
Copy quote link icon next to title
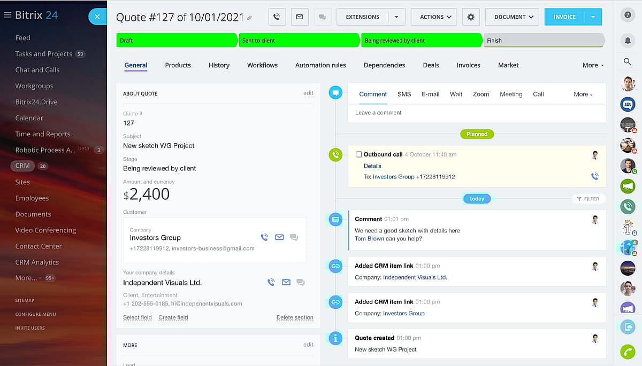[249, 18]
